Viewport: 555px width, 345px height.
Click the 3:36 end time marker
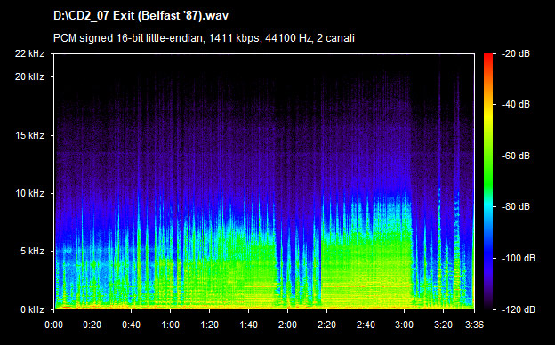[x=474, y=325]
